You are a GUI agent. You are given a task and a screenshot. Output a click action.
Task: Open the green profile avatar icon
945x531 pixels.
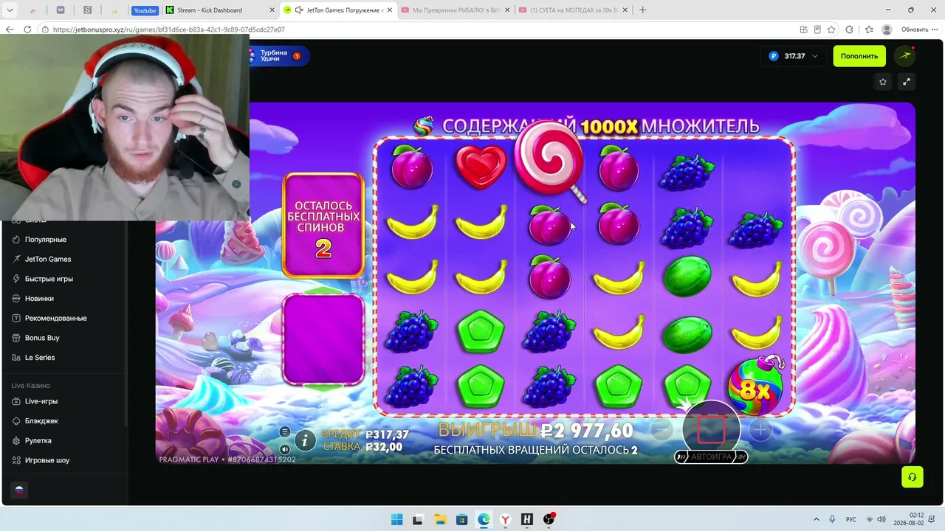click(905, 56)
